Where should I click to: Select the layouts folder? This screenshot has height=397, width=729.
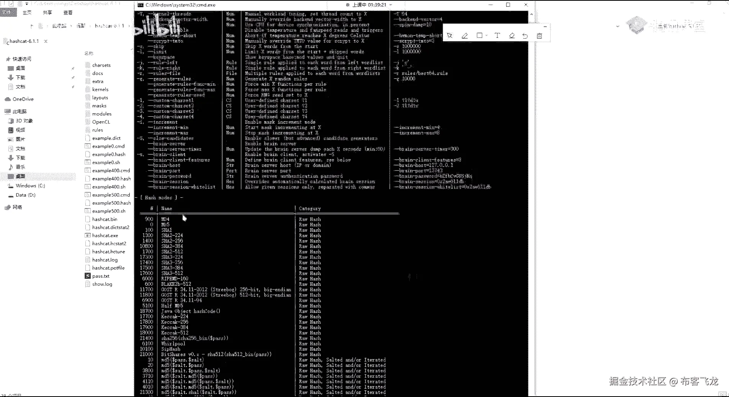(x=100, y=98)
